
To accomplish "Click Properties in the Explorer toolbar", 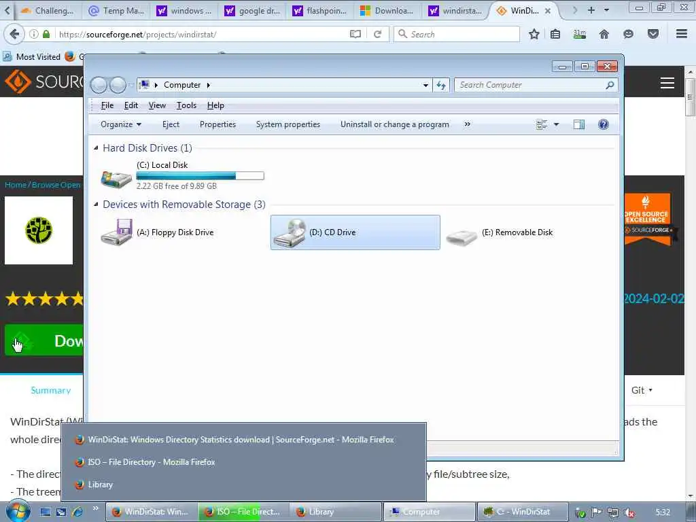I will point(217,124).
